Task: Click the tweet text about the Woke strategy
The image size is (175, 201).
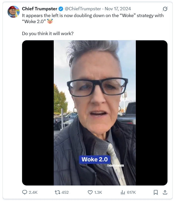Action: tap(93, 18)
